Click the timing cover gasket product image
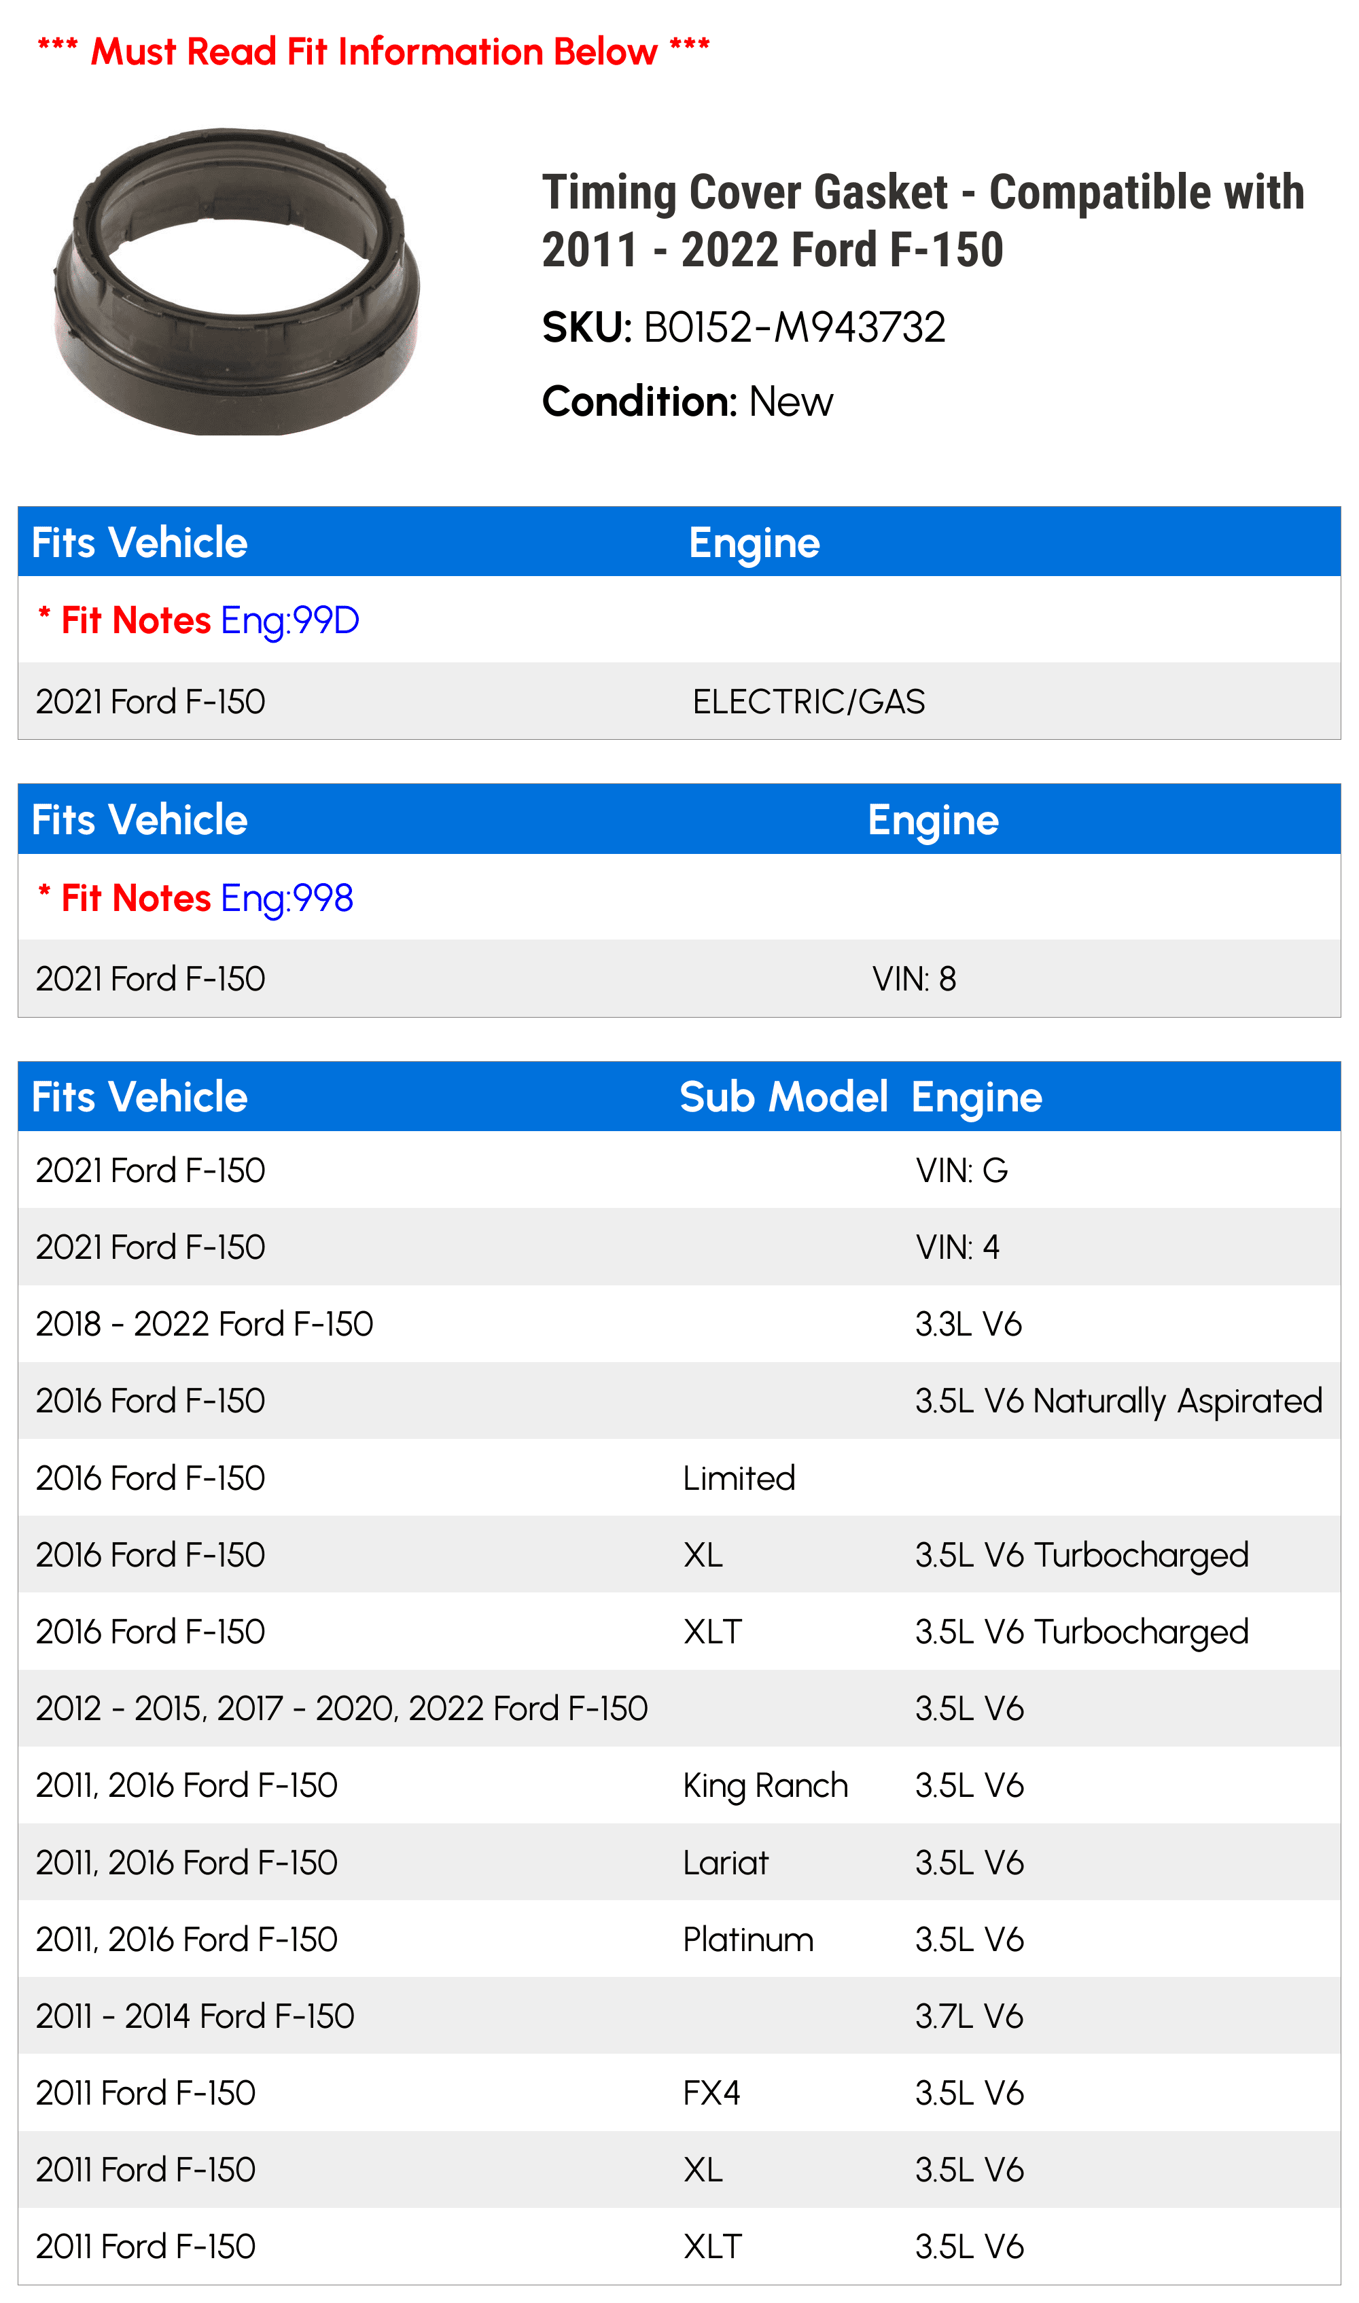This screenshot has width=1359, height=2303. (236, 281)
